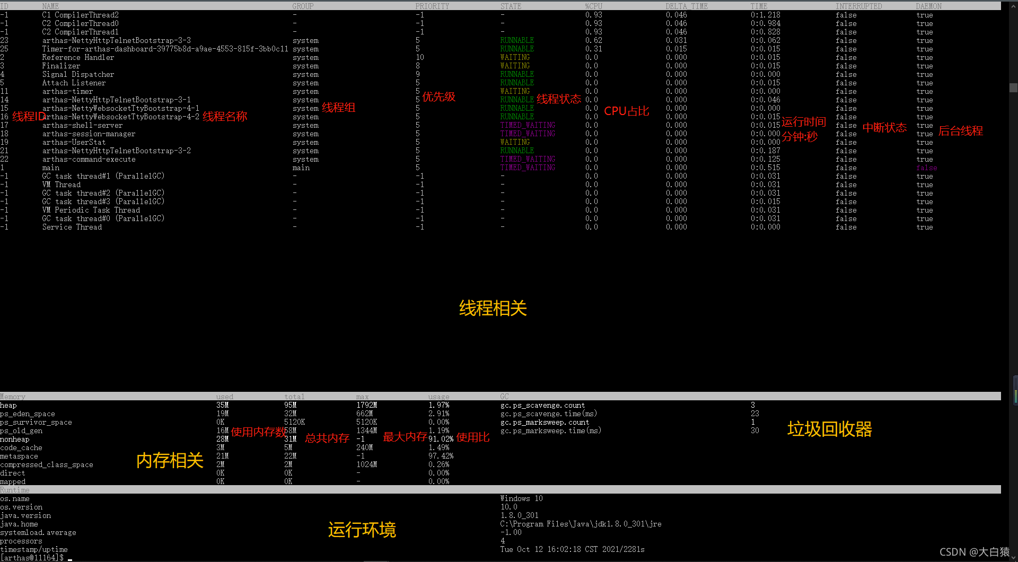Viewport: 1018px width, 562px height.
Task: Select the VM Thread row name
Action: pyautogui.click(x=61, y=185)
